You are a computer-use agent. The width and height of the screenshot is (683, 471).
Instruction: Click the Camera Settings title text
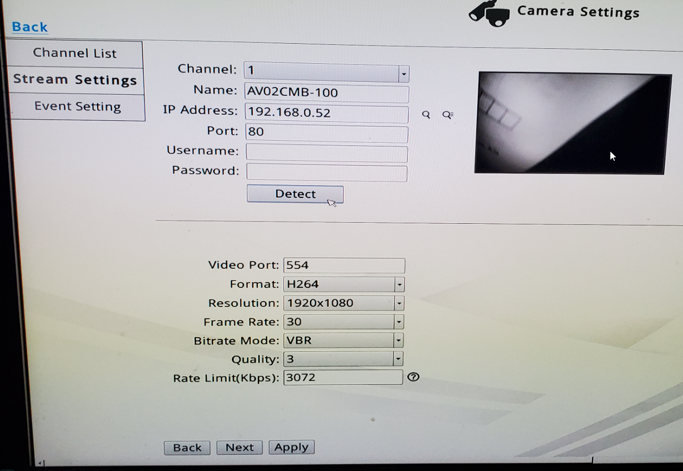click(578, 12)
